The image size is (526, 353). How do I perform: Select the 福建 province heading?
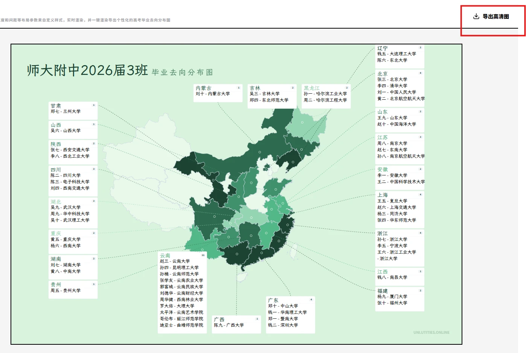click(x=383, y=291)
